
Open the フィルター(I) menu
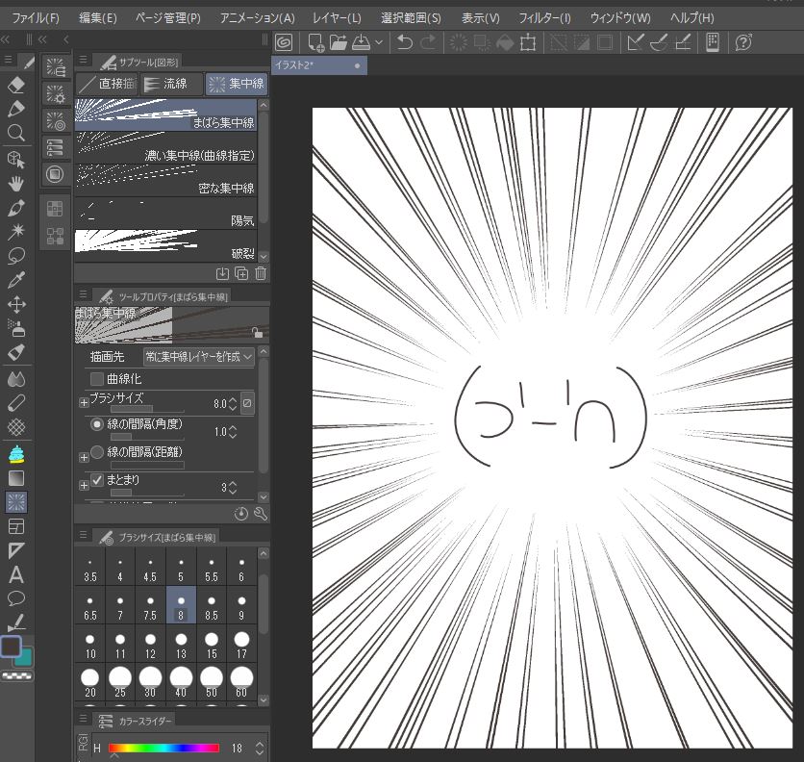click(544, 18)
